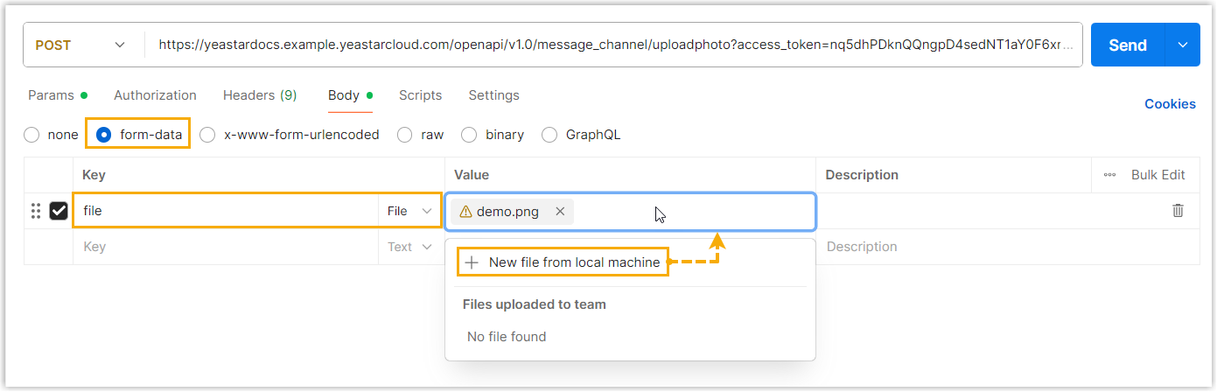Uncheck the file row checkbox
The height and width of the screenshot is (392, 1217).
[x=59, y=211]
